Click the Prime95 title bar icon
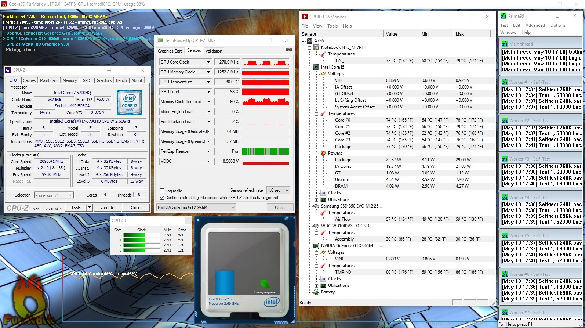This screenshot has width=585, height=328. click(504, 16)
